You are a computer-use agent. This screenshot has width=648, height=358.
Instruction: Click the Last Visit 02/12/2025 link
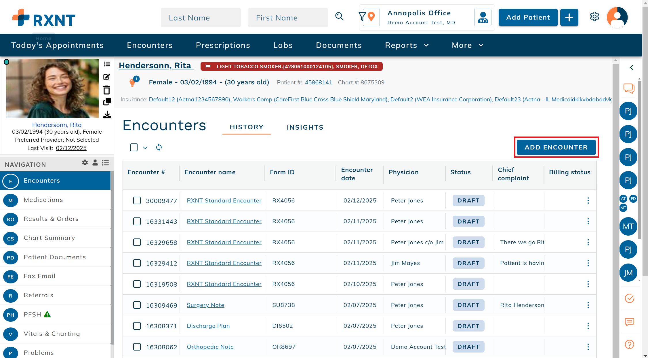click(71, 148)
